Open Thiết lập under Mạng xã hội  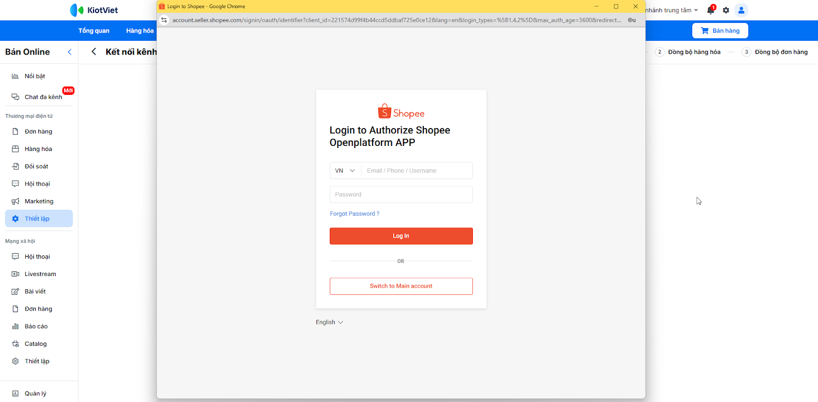(x=39, y=361)
